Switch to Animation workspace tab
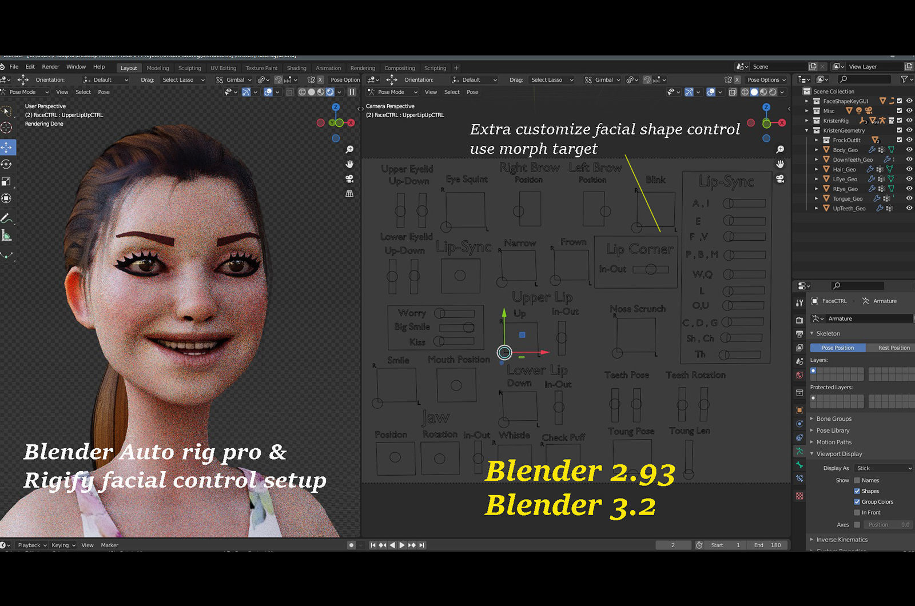Screen dimensions: 915x606 328,68
